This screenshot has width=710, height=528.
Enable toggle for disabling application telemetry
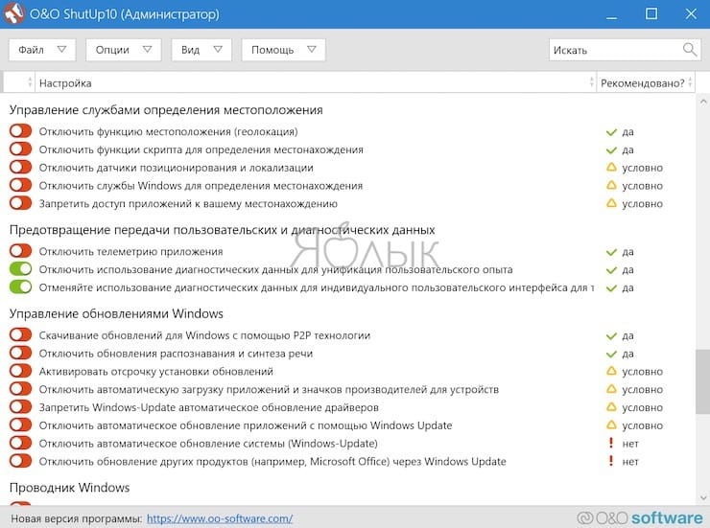coord(21,251)
